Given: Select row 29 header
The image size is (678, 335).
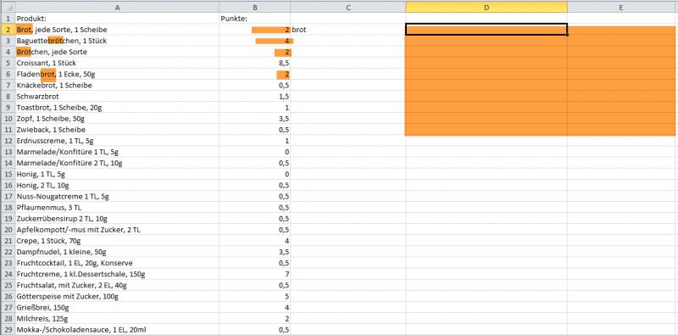Looking at the screenshot, I should [8, 329].
